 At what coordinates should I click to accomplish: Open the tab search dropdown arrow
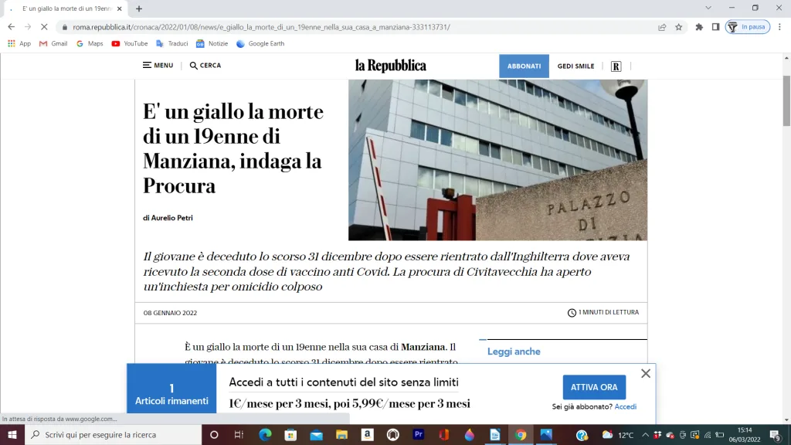tap(708, 8)
